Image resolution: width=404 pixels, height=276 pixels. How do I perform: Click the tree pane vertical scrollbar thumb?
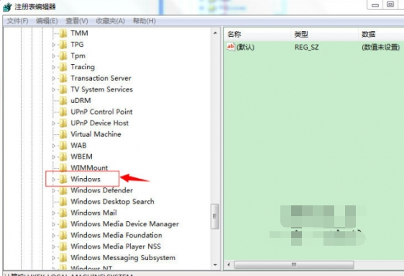(x=215, y=216)
